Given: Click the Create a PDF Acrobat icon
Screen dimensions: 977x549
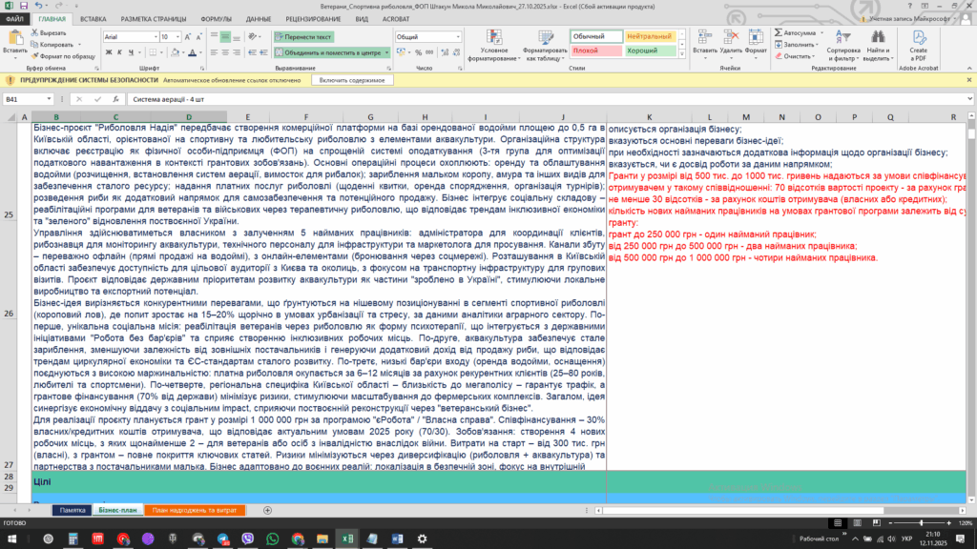Looking at the screenshot, I should click(918, 41).
